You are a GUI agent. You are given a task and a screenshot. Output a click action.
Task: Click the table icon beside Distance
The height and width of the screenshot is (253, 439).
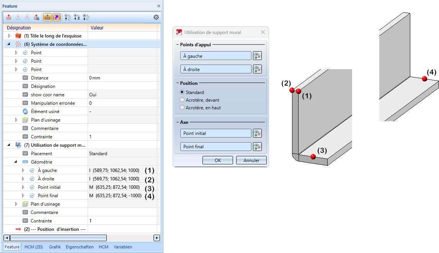click(x=25, y=78)
